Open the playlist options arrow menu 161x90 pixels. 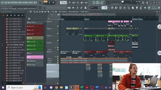(x=28, y=12)
